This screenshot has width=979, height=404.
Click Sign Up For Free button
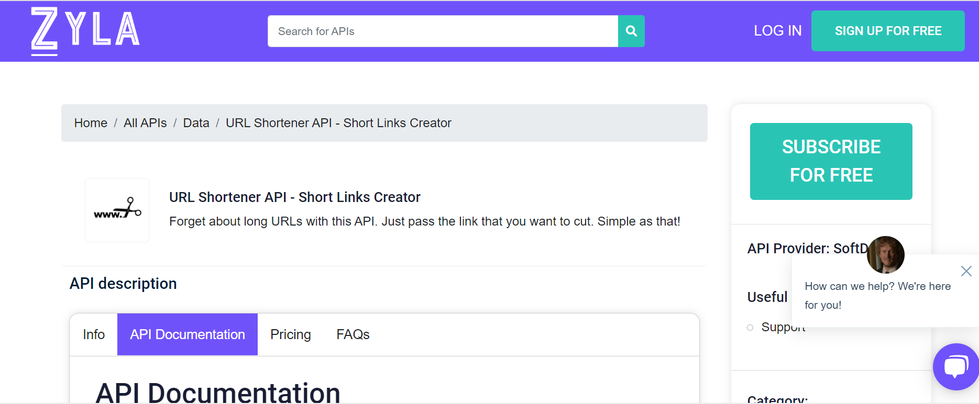tap(888, 31)
